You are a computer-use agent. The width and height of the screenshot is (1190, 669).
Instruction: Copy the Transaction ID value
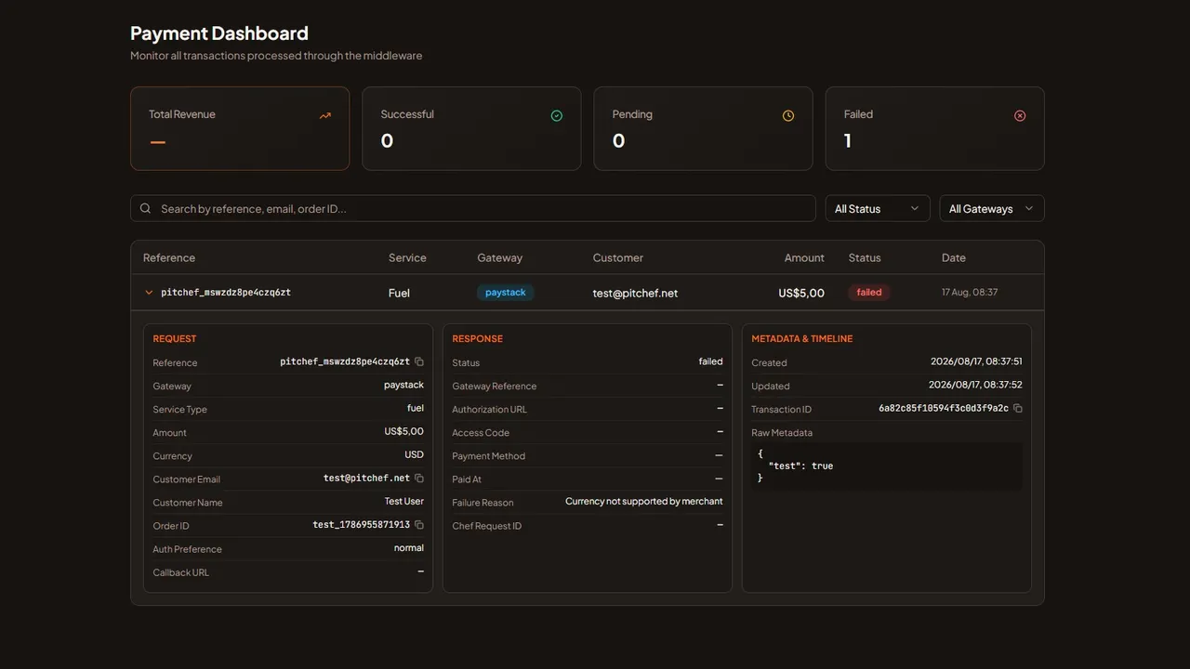point(1018,408)
